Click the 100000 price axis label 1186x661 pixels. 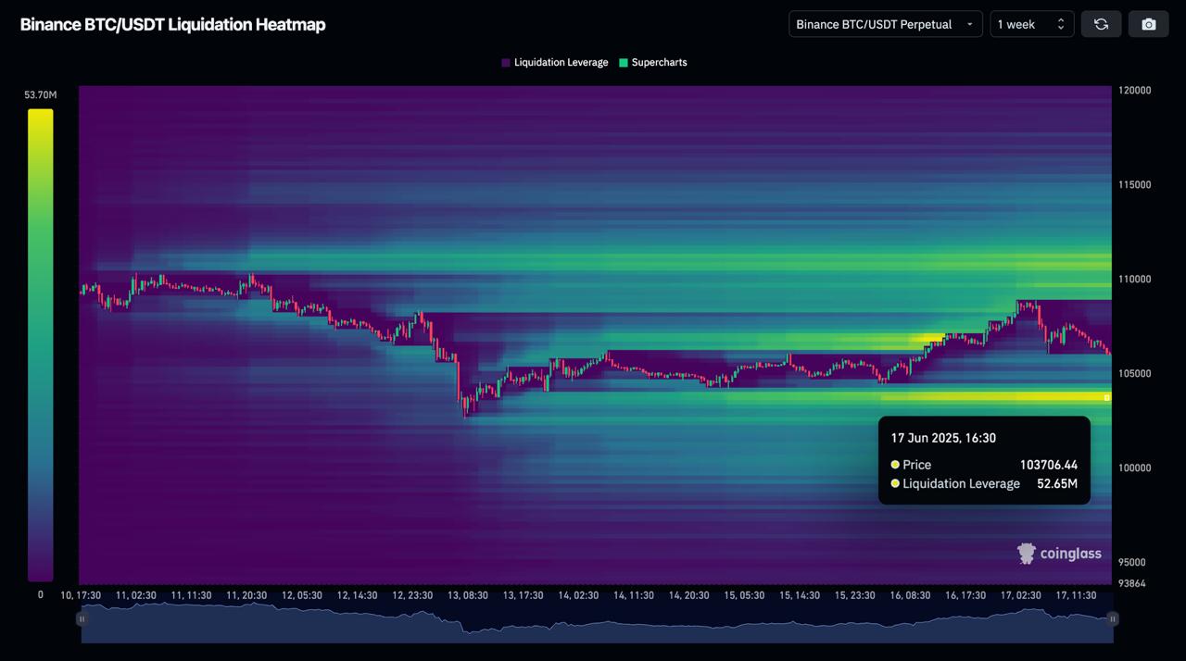(1136, 468)
